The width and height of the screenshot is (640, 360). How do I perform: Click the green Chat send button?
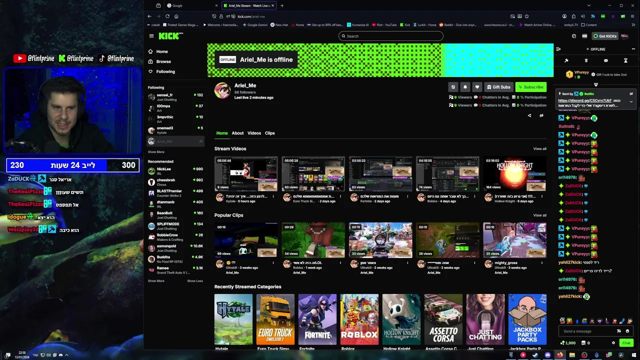tap(626, 343)
